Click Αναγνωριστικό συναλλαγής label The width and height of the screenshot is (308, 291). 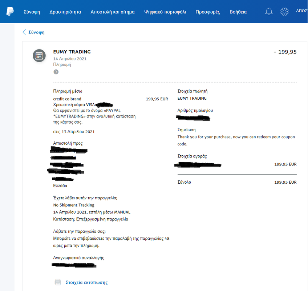[x=78, y=258]
